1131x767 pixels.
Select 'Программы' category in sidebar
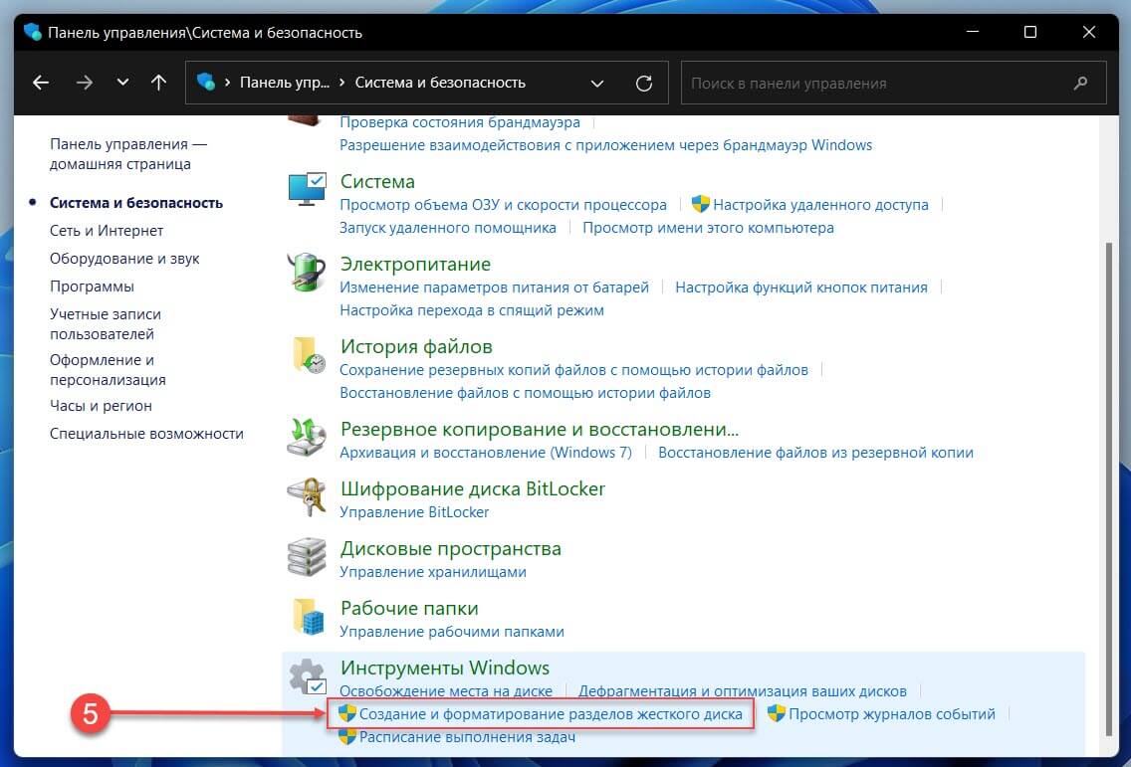[x=92, y=287]
